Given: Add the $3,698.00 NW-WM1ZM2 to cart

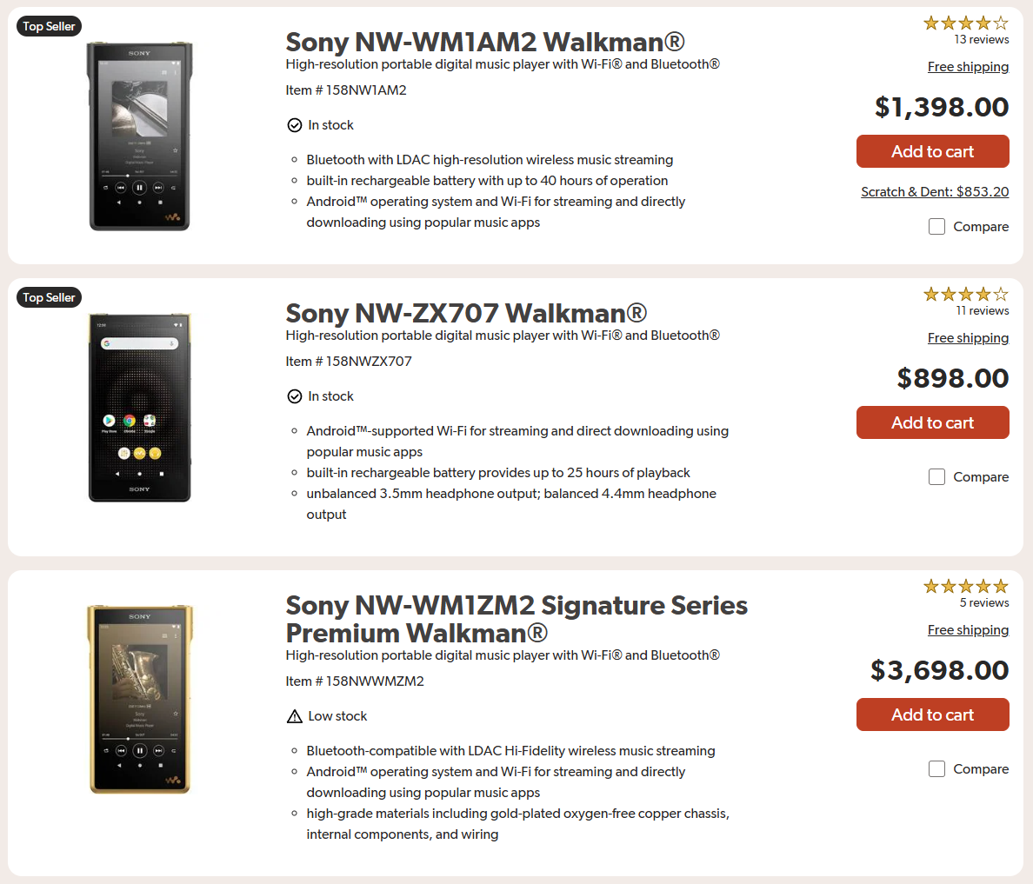Looking at the screenshot, I should [932, 715].
